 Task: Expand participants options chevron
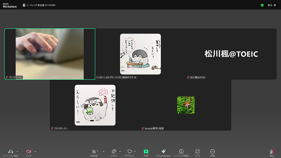[x=104, y=152]
